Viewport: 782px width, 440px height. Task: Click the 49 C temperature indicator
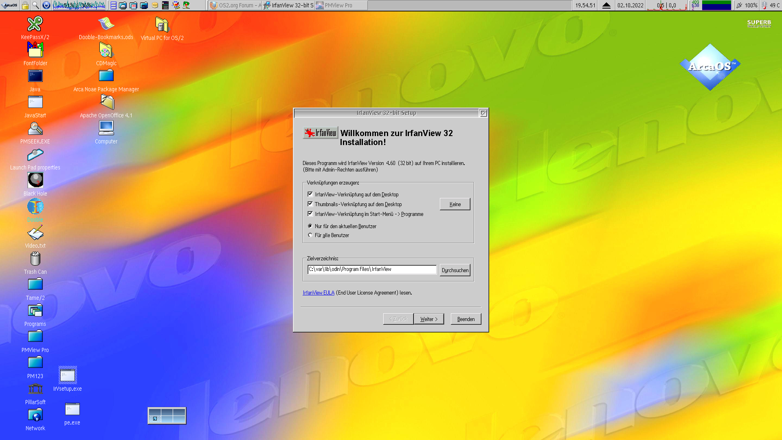click(771, 5)
